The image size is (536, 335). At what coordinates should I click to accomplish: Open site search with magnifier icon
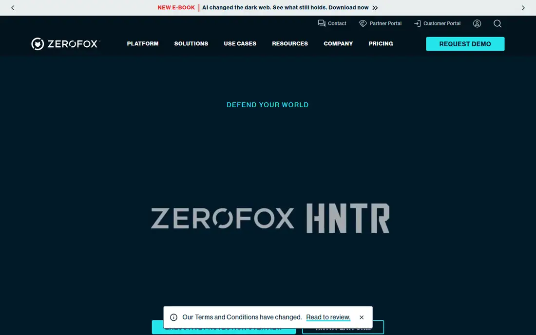pyautogui.click(x=498, y=23)
